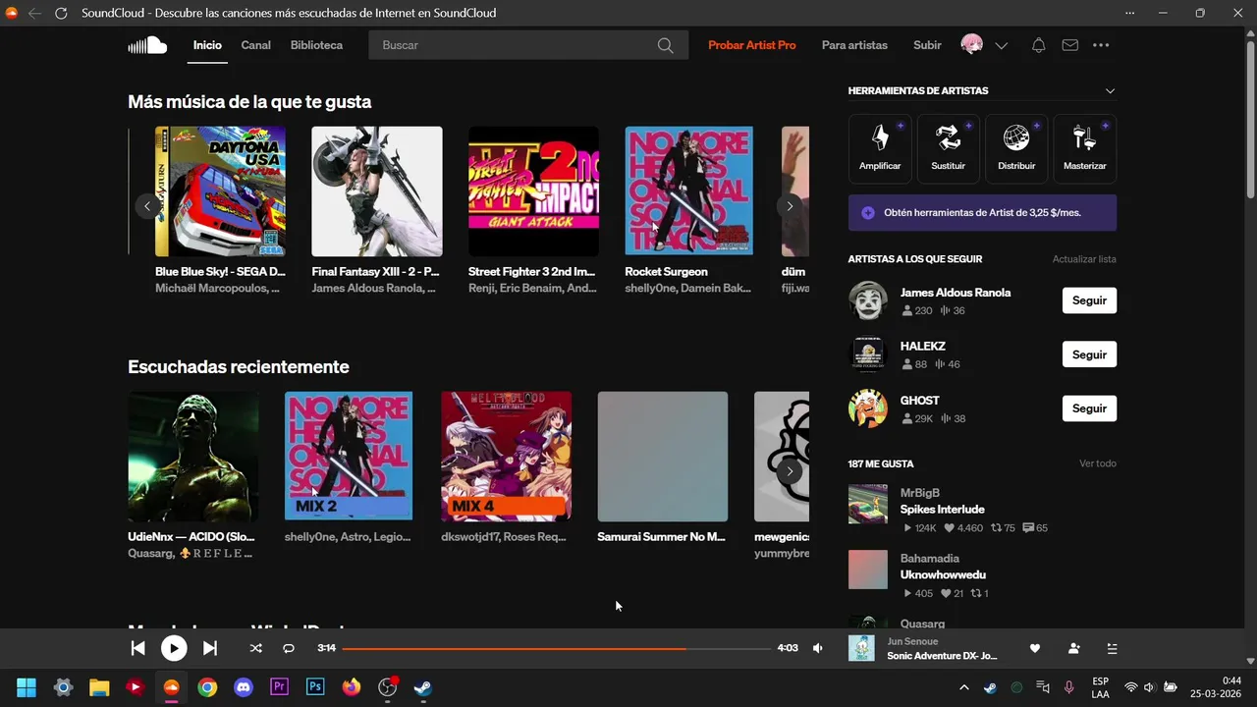Open the Masterizar artist tool
Viewport: 1257px width, 707px height.
pos(1084,149)
